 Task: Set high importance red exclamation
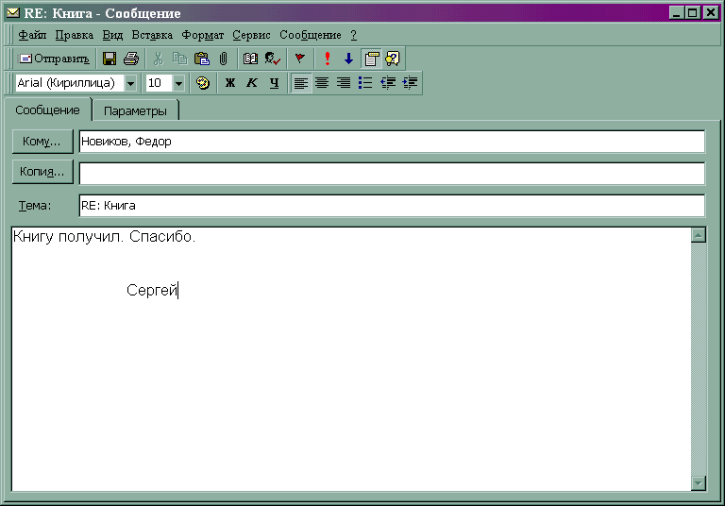click(328, 59)
